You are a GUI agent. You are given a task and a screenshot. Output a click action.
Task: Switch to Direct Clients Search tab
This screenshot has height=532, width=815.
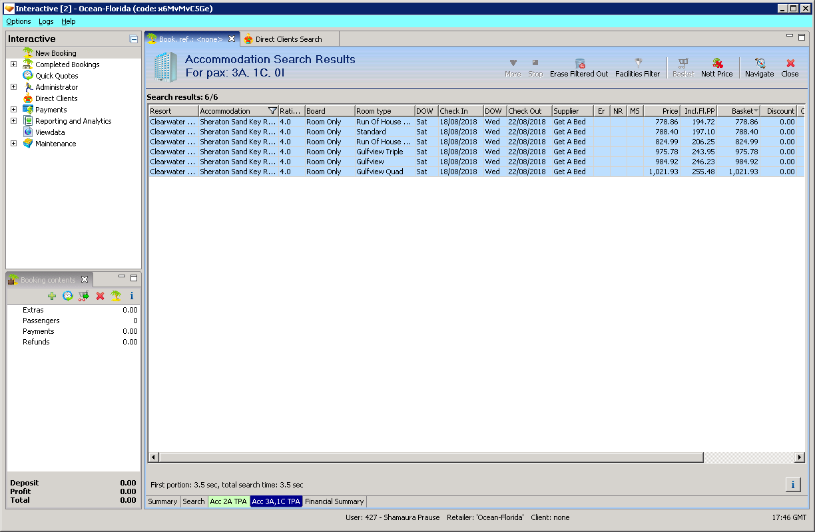(x=288, y=39)
